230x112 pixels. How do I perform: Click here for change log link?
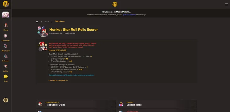pos(58,81)
